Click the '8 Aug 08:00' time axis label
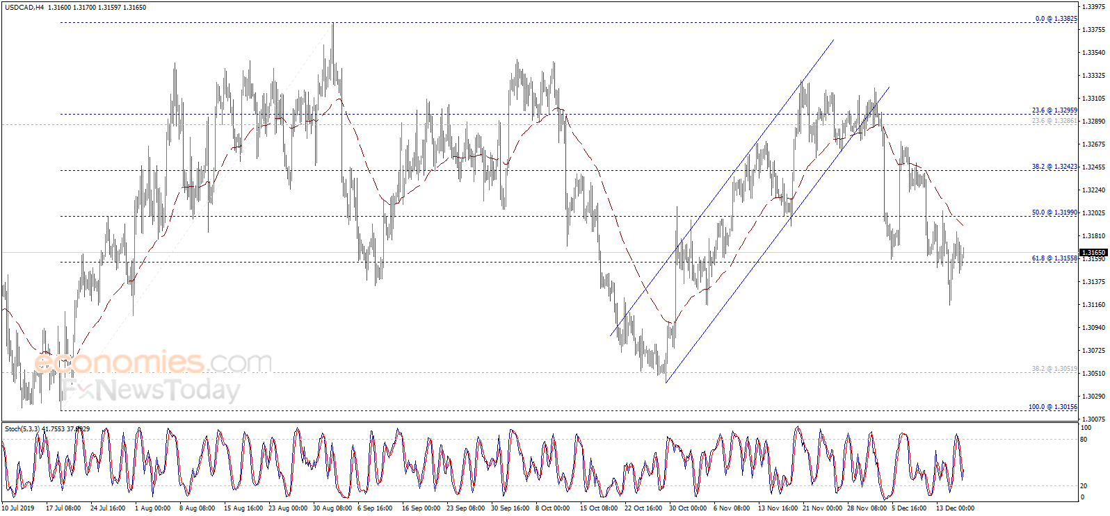 coord(197,508)
